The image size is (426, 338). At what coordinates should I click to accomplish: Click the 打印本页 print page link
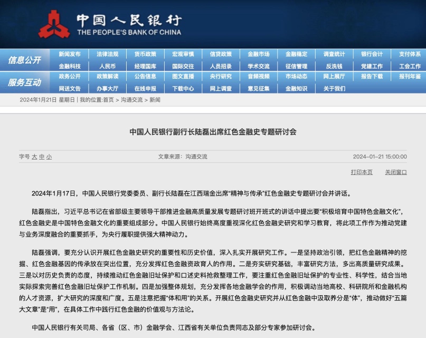[362, 172]
